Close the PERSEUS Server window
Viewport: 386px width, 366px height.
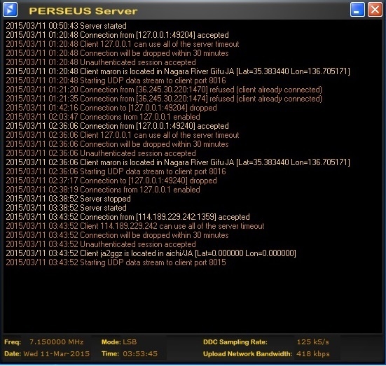(x=375, y=10)
